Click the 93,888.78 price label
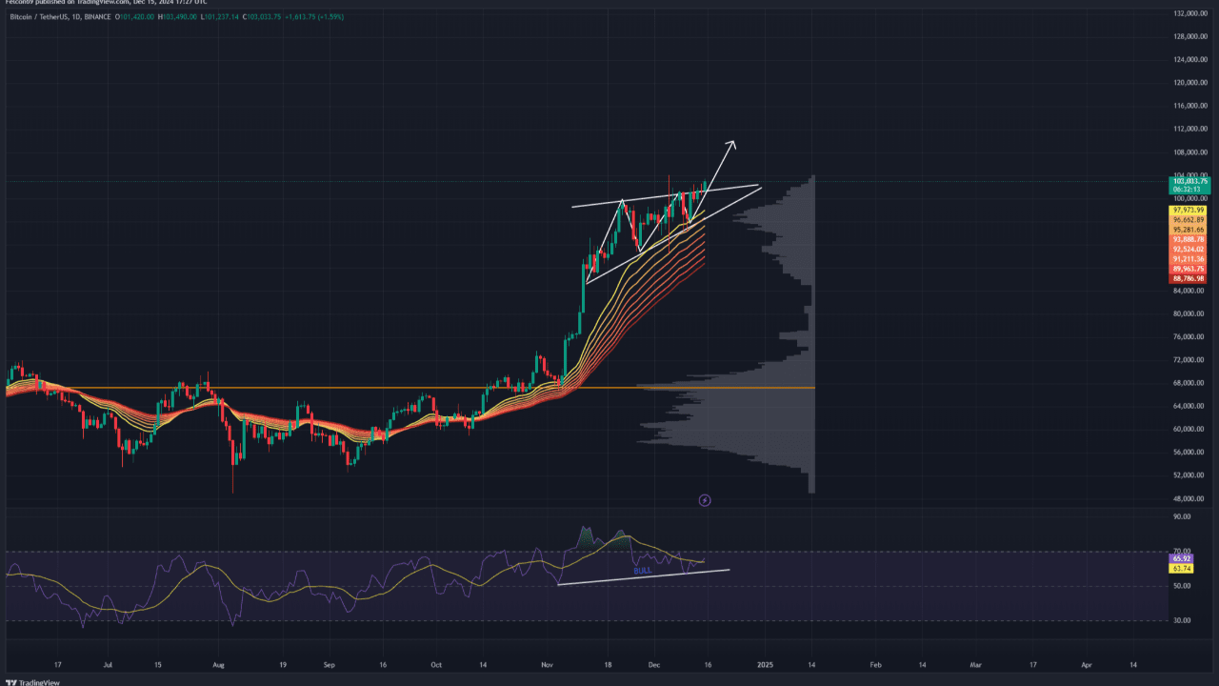This screenshot has height=686, width=1219. point(1188,239)
